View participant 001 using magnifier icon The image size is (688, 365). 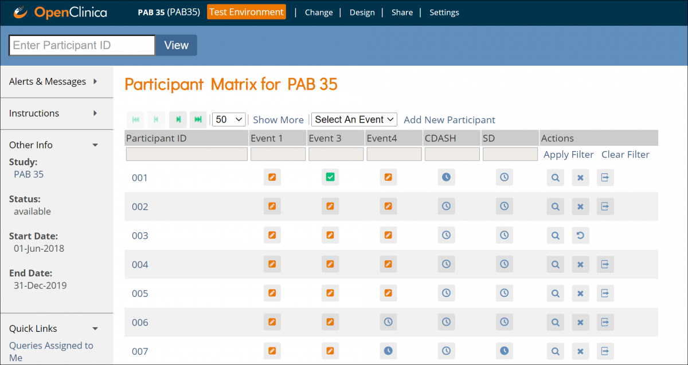point(556,177)
